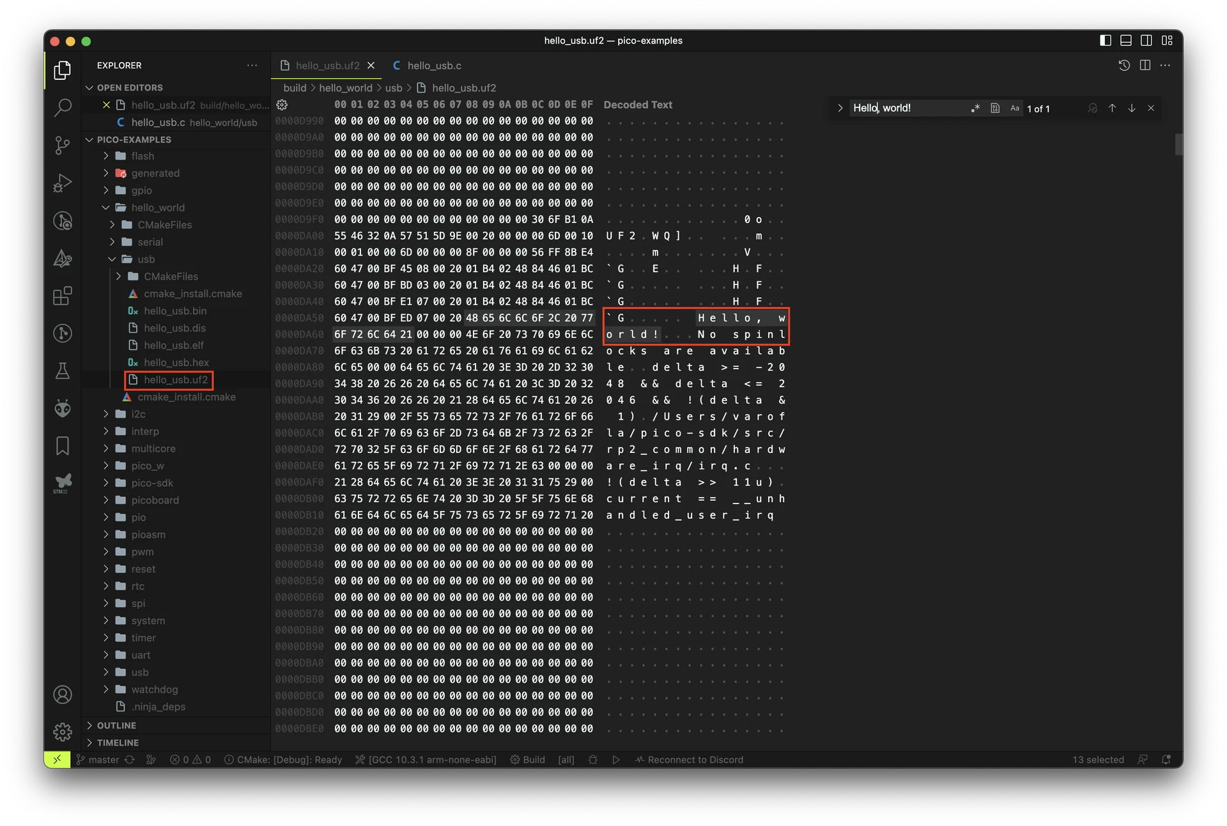Open the Extensions view
The height and width of the screenshot is (826, 1227).
point(62,296)
